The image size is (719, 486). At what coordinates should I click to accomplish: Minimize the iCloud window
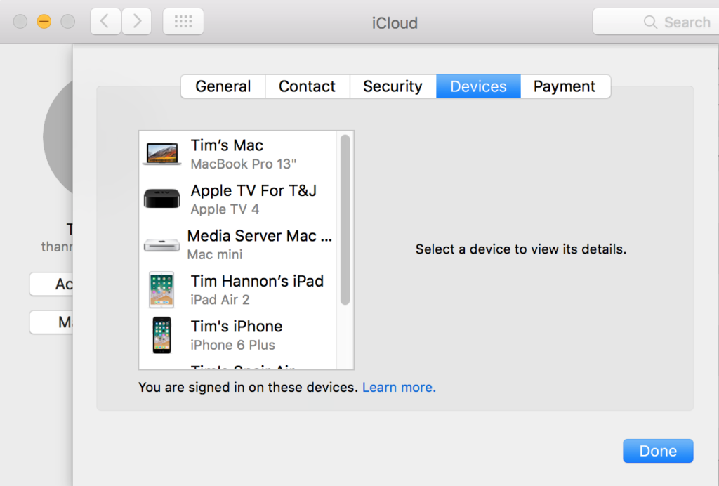(x=44, y=22)
